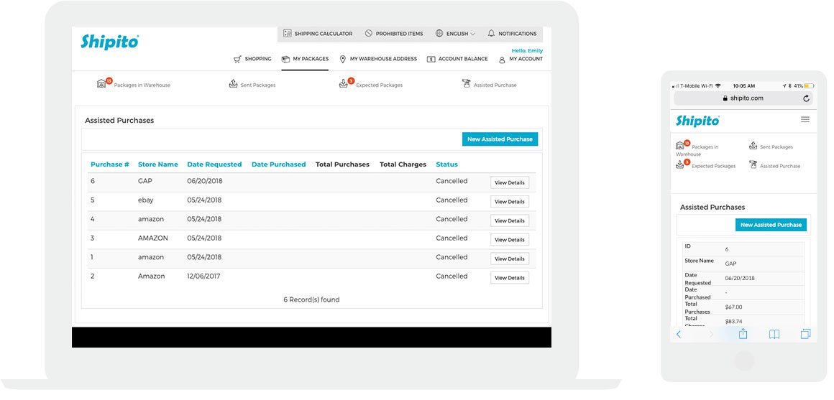Screen dimensions: 834x400
Task: Sort table by Store Name header
Action: coord(157,164)
